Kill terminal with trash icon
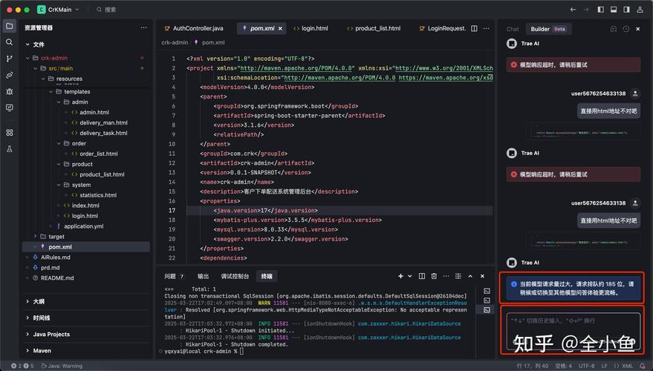653x371 pixels. click(434, 276)
